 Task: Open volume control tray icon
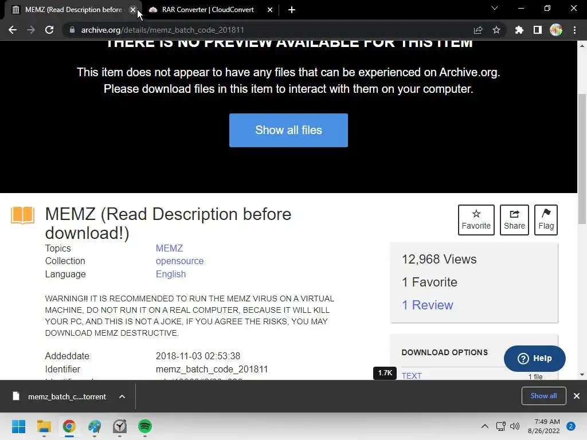point(515,426)
